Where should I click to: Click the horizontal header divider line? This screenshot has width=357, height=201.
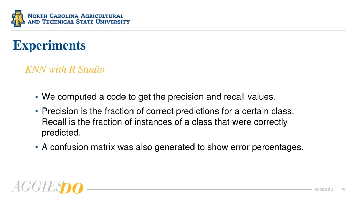[x=178, y=31]
